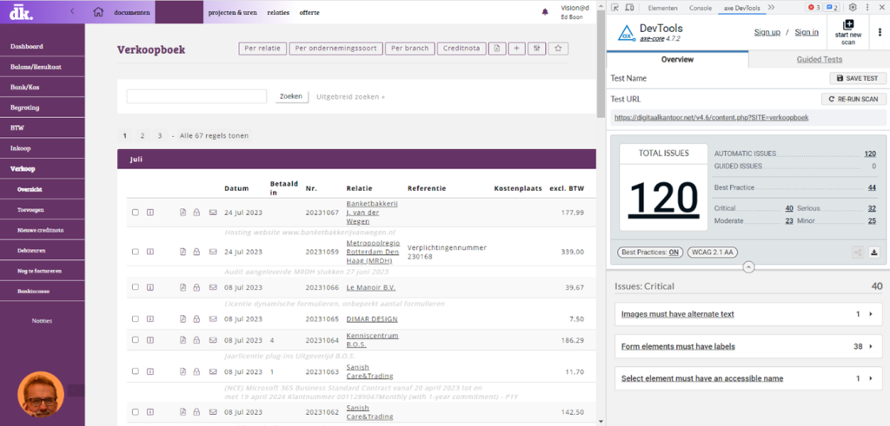The height and width of the screenshot is (426, 890).
Task: Open DevTools settings gear icon
Action: 853,7
